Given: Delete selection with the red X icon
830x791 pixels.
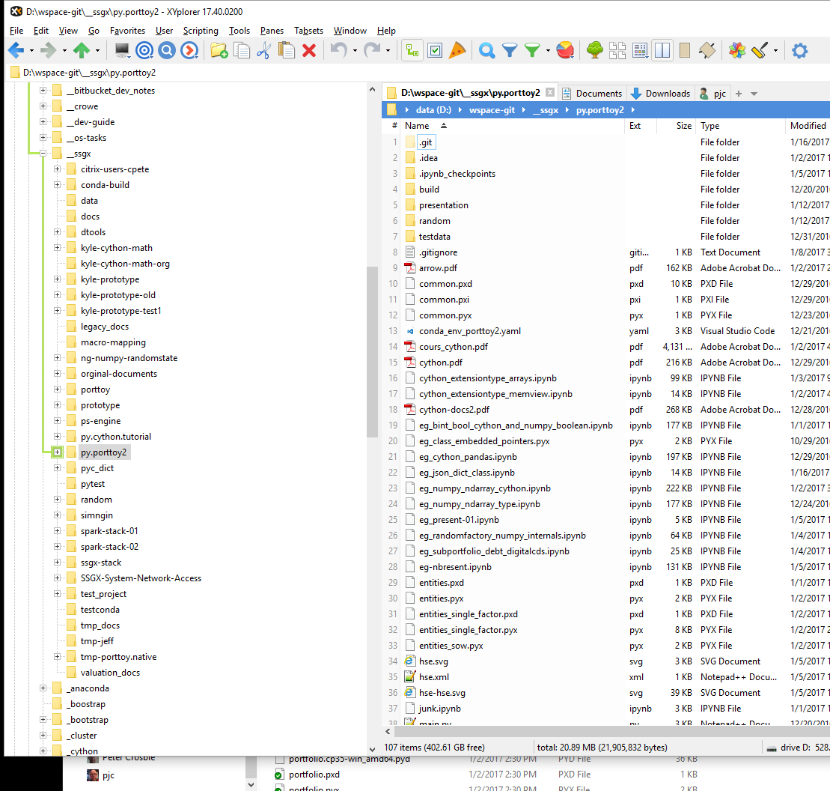Looking at the screenshot, I should coord(308,51).
